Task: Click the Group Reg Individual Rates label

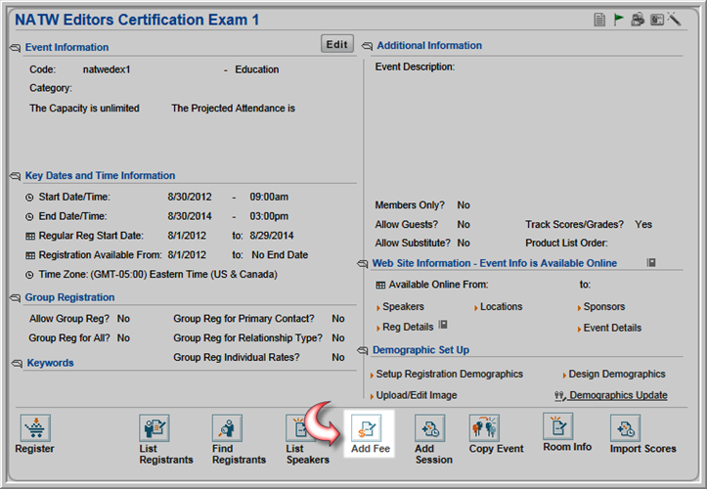Action: pos(237,357)
